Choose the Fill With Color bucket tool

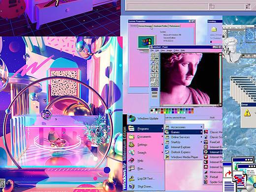157,59
